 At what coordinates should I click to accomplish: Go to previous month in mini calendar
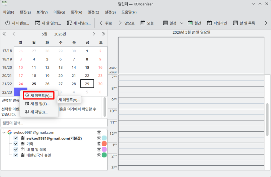click(14, 34)
